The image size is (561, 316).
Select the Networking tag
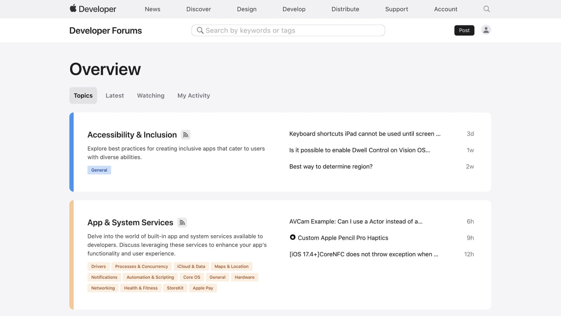click(x=103, y=288)
